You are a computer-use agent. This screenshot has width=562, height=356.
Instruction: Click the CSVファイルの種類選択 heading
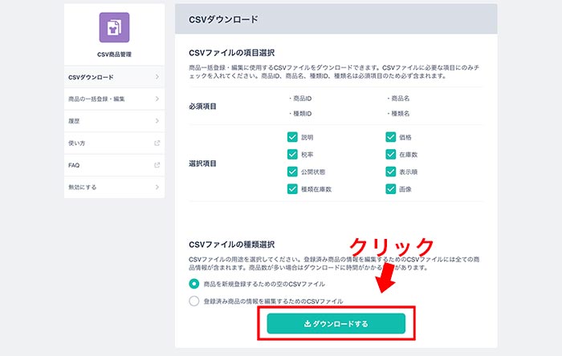click(231, 245)
